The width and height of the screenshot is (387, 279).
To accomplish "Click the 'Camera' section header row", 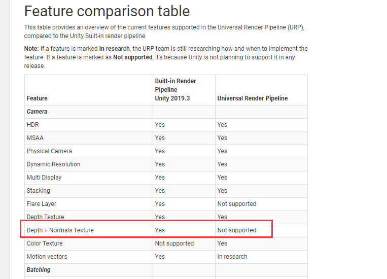I will (x=166, y=112).
